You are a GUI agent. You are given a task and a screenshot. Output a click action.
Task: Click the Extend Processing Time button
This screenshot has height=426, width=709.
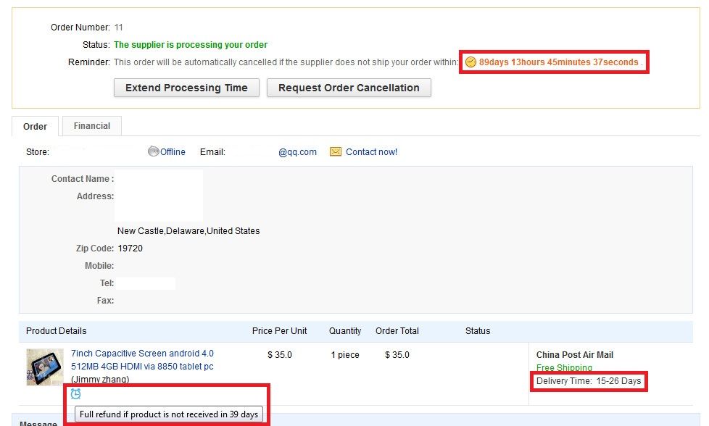point(186,88)
